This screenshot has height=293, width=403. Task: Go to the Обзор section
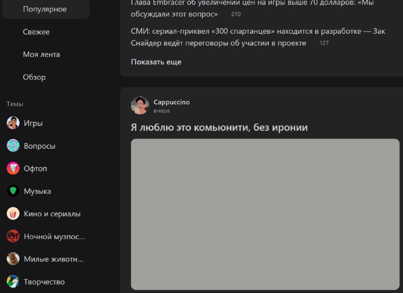coord(34,77)
